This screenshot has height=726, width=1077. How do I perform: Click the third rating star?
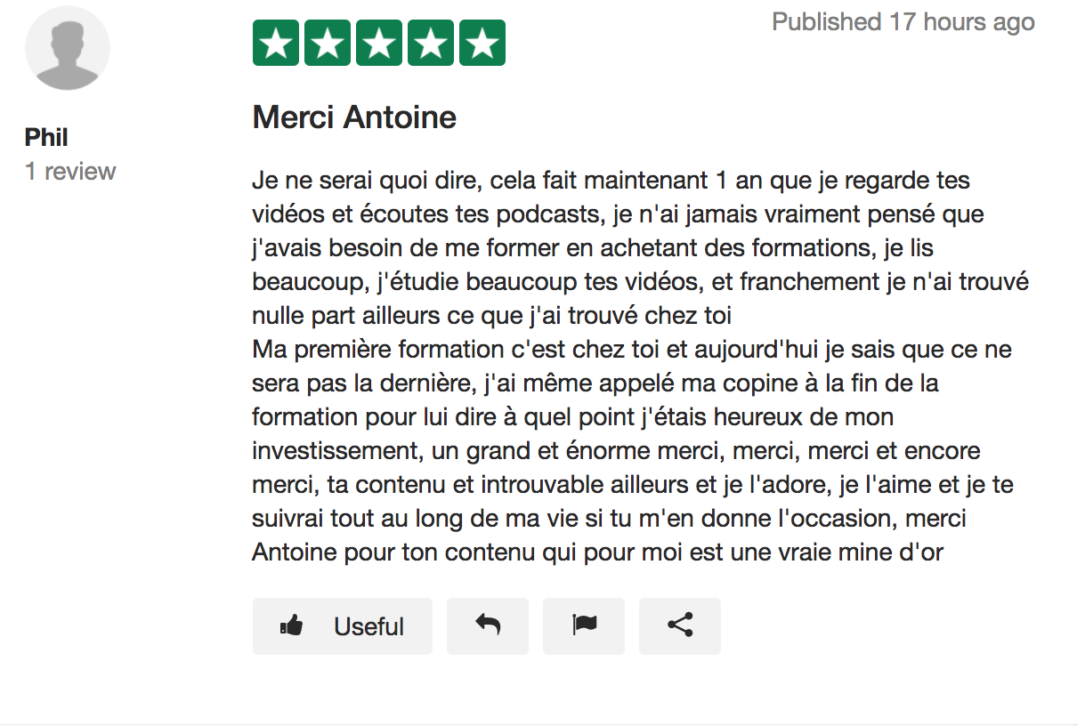pyautogui.click(x=379, y=43)
